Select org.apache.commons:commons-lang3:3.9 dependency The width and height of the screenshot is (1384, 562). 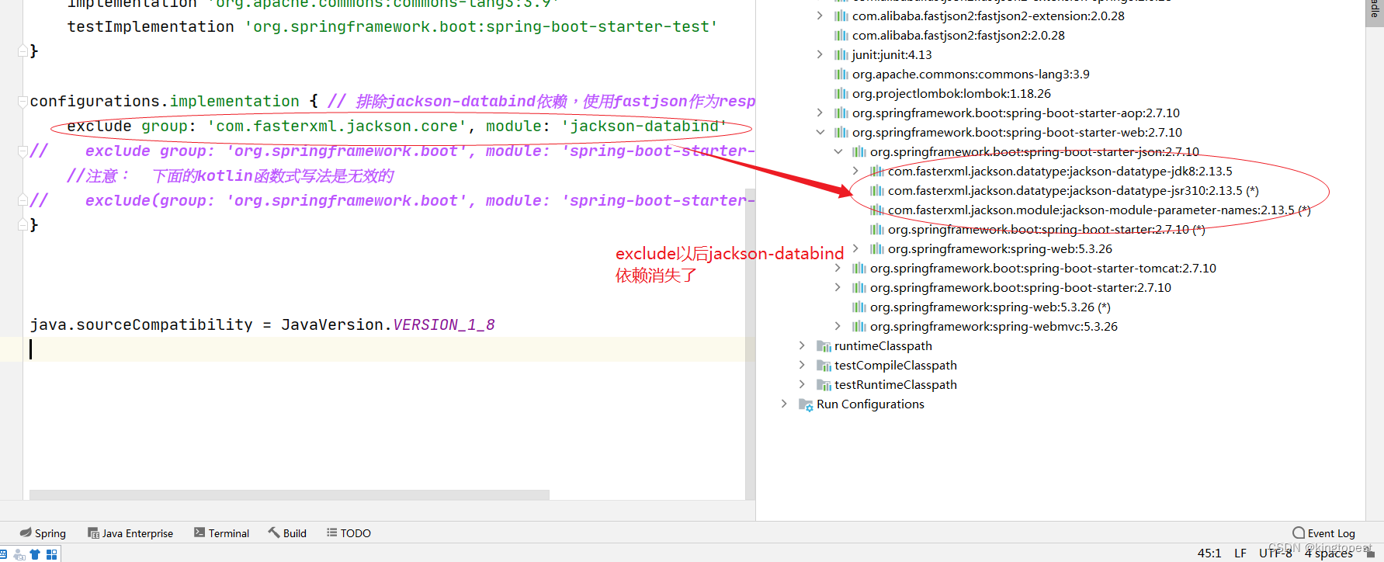[970, 74]
